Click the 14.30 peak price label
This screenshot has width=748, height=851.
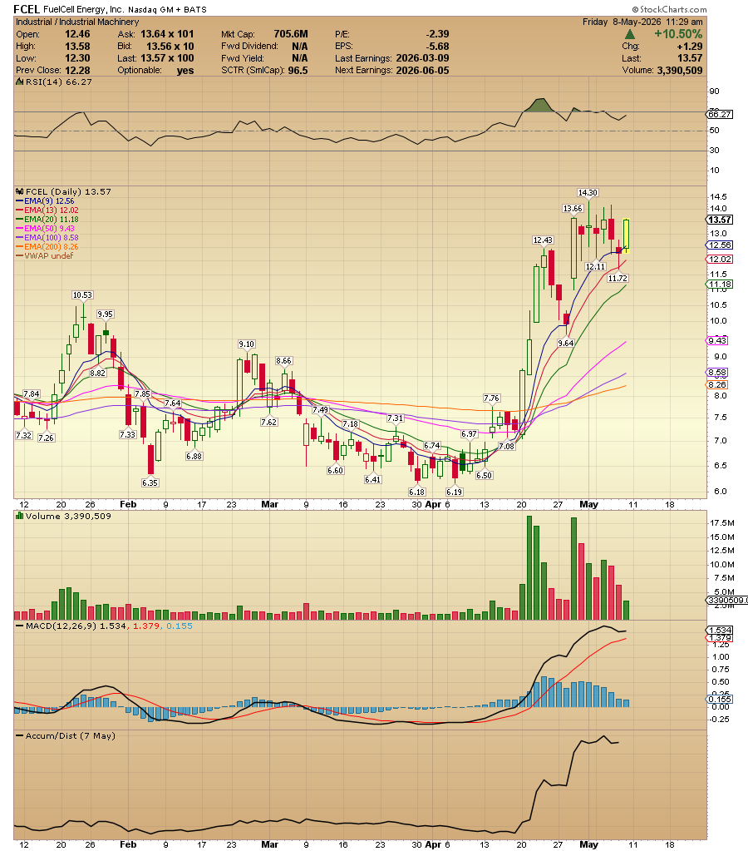click(x=588, y=193)
